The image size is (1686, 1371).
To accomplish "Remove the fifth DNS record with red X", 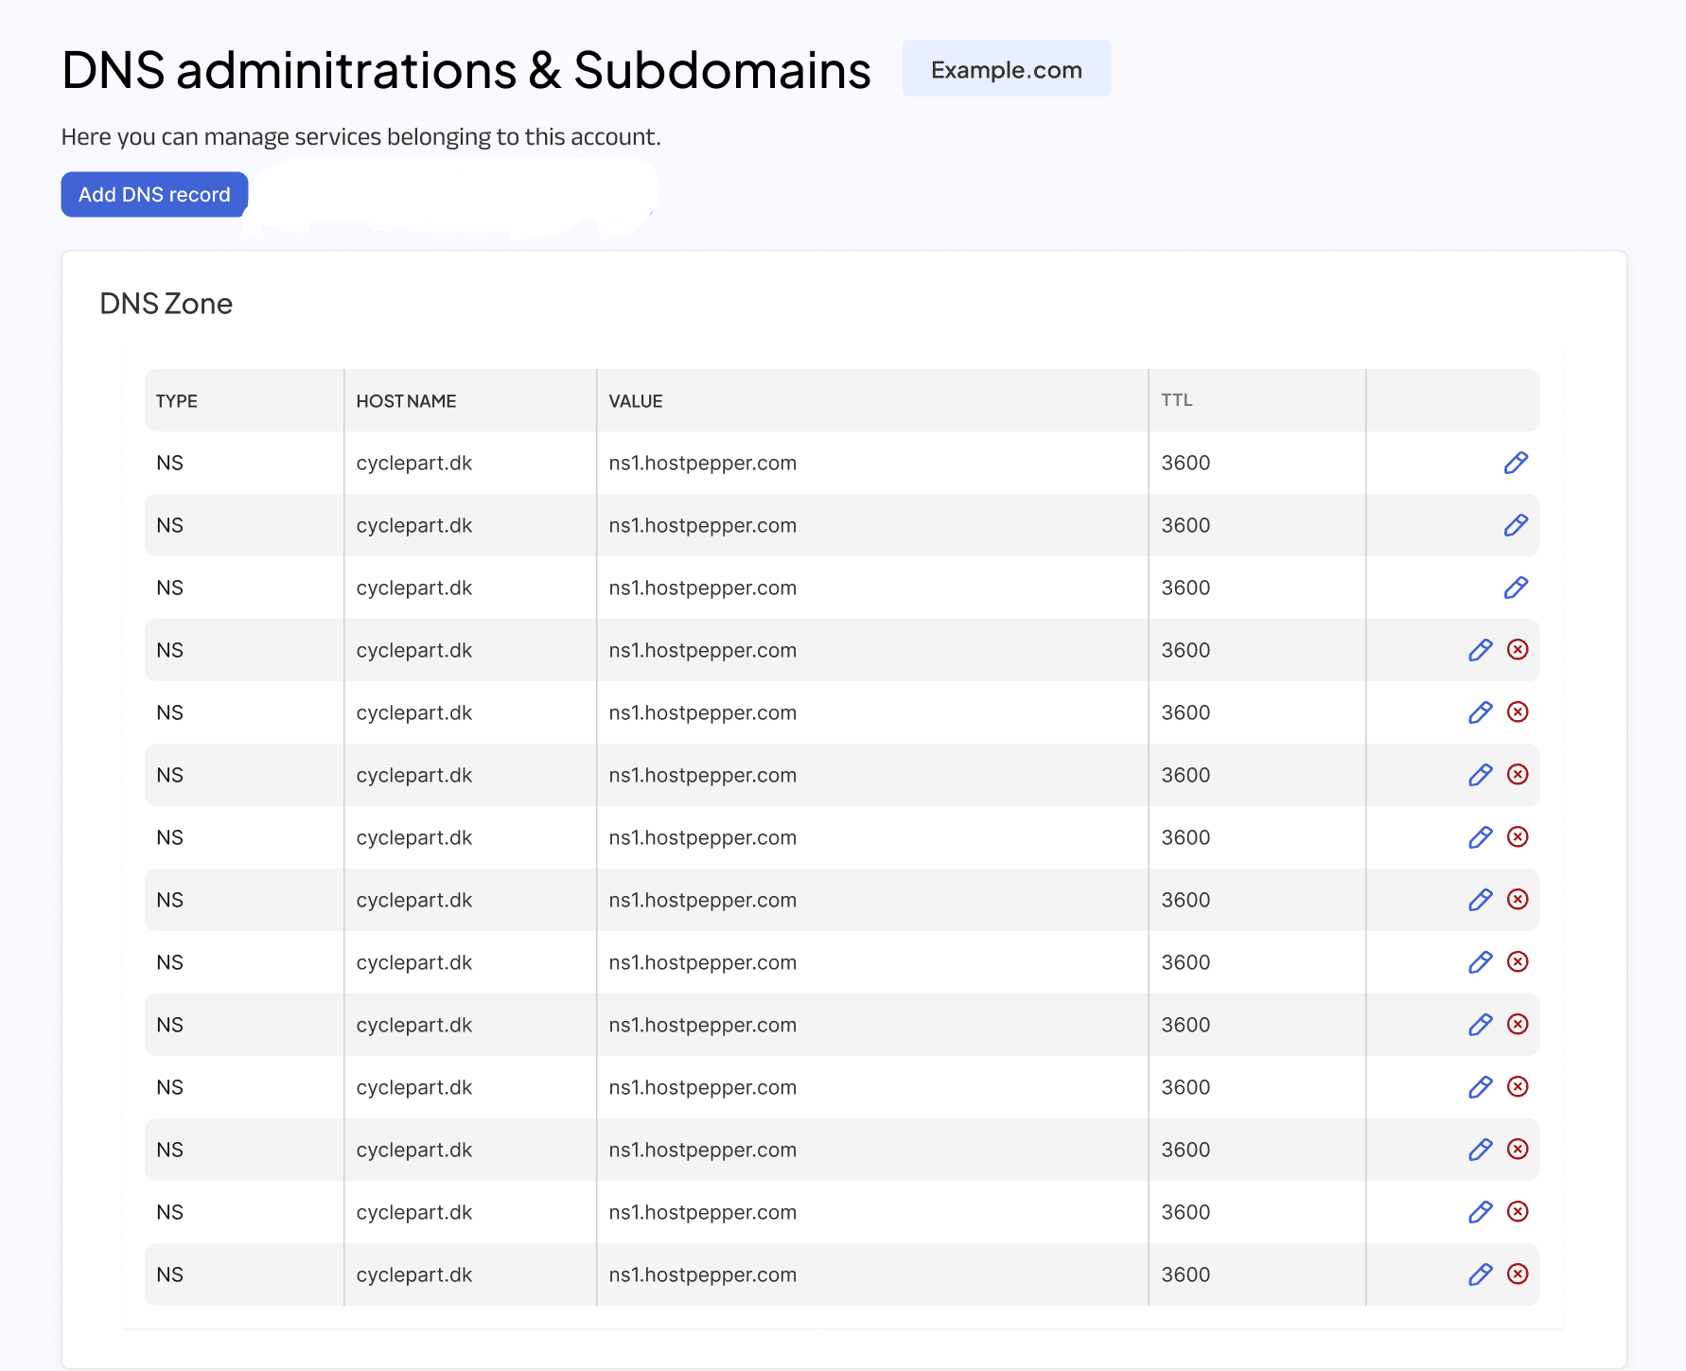I will tap(1518, 712).
